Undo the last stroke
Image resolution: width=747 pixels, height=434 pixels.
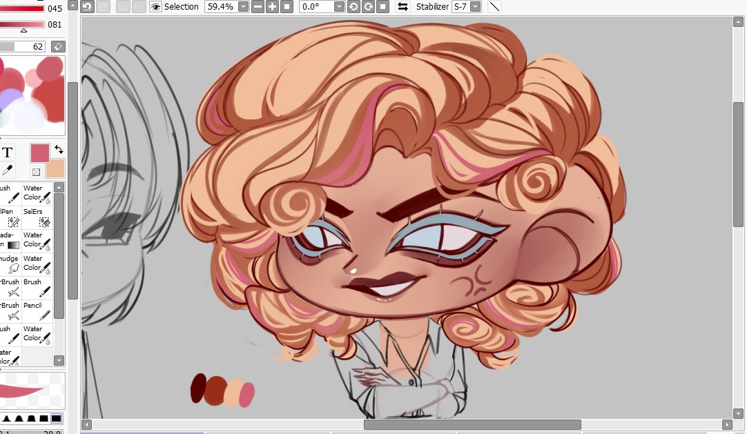(87, 6)
